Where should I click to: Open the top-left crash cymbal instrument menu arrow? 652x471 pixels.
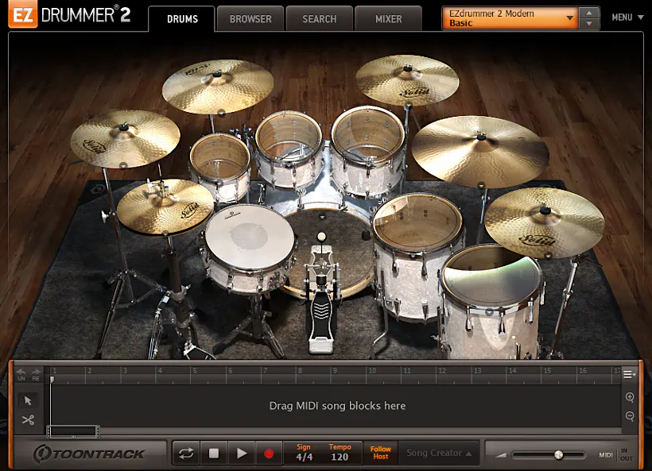click(x=222, y=113)
